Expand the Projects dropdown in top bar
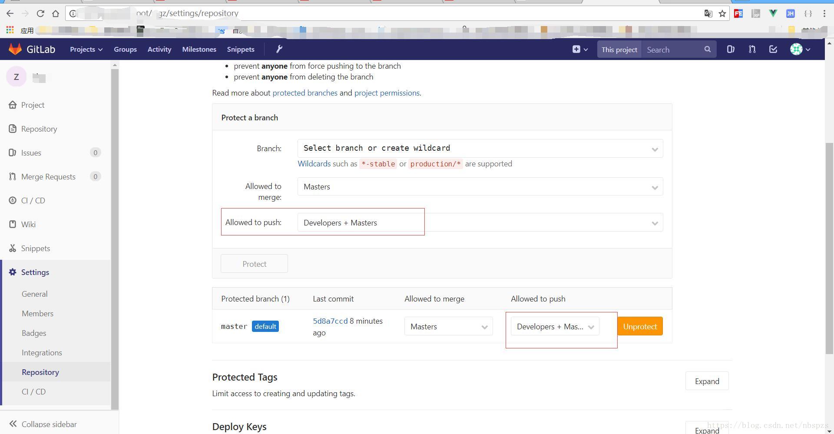Viewport: 834px width, 434px height. point(86,49)
